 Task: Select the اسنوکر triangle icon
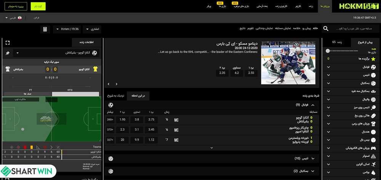(373, 156)
